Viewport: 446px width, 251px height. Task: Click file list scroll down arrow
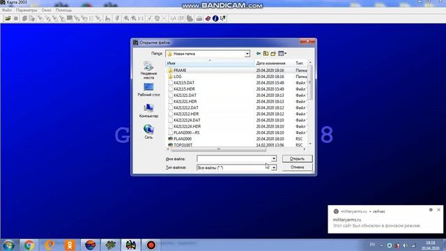[x=310, y=144]
